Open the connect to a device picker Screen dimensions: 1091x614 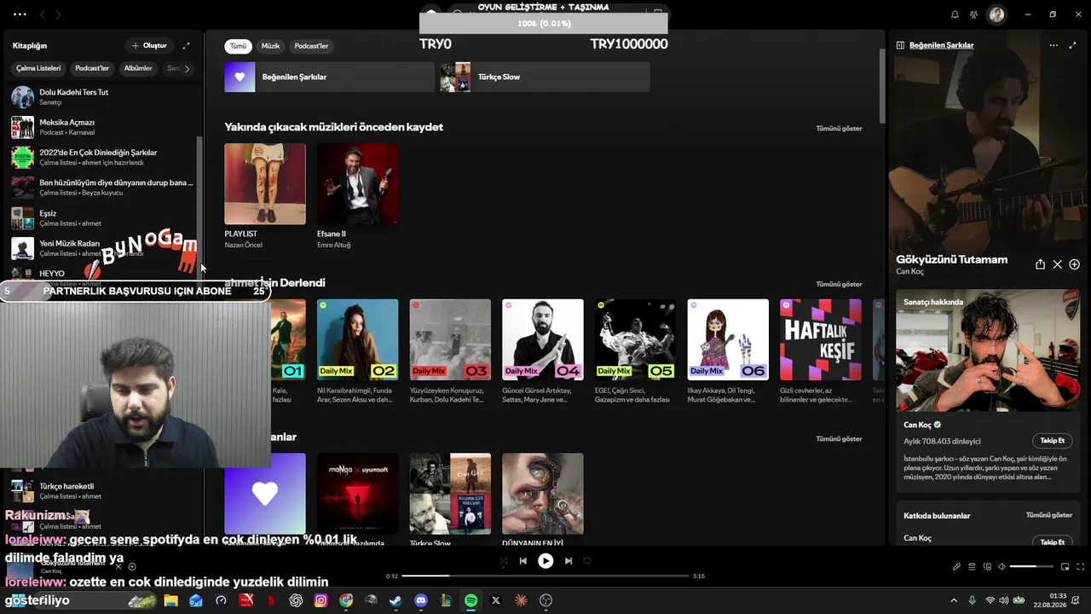pyautogui.click(x=987, y=567)
